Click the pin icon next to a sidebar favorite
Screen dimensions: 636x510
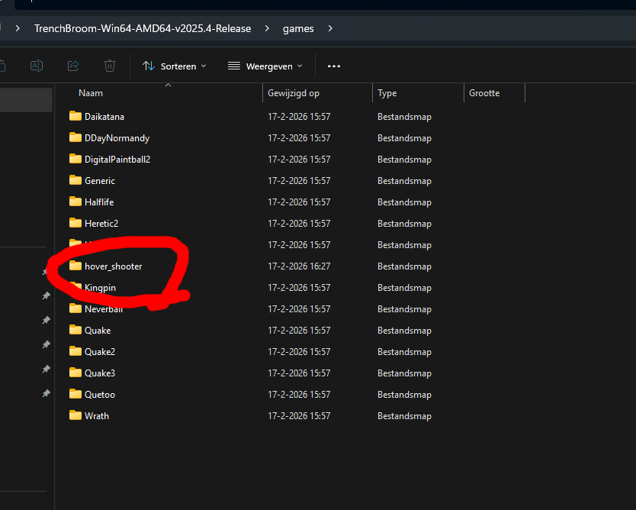46,296
